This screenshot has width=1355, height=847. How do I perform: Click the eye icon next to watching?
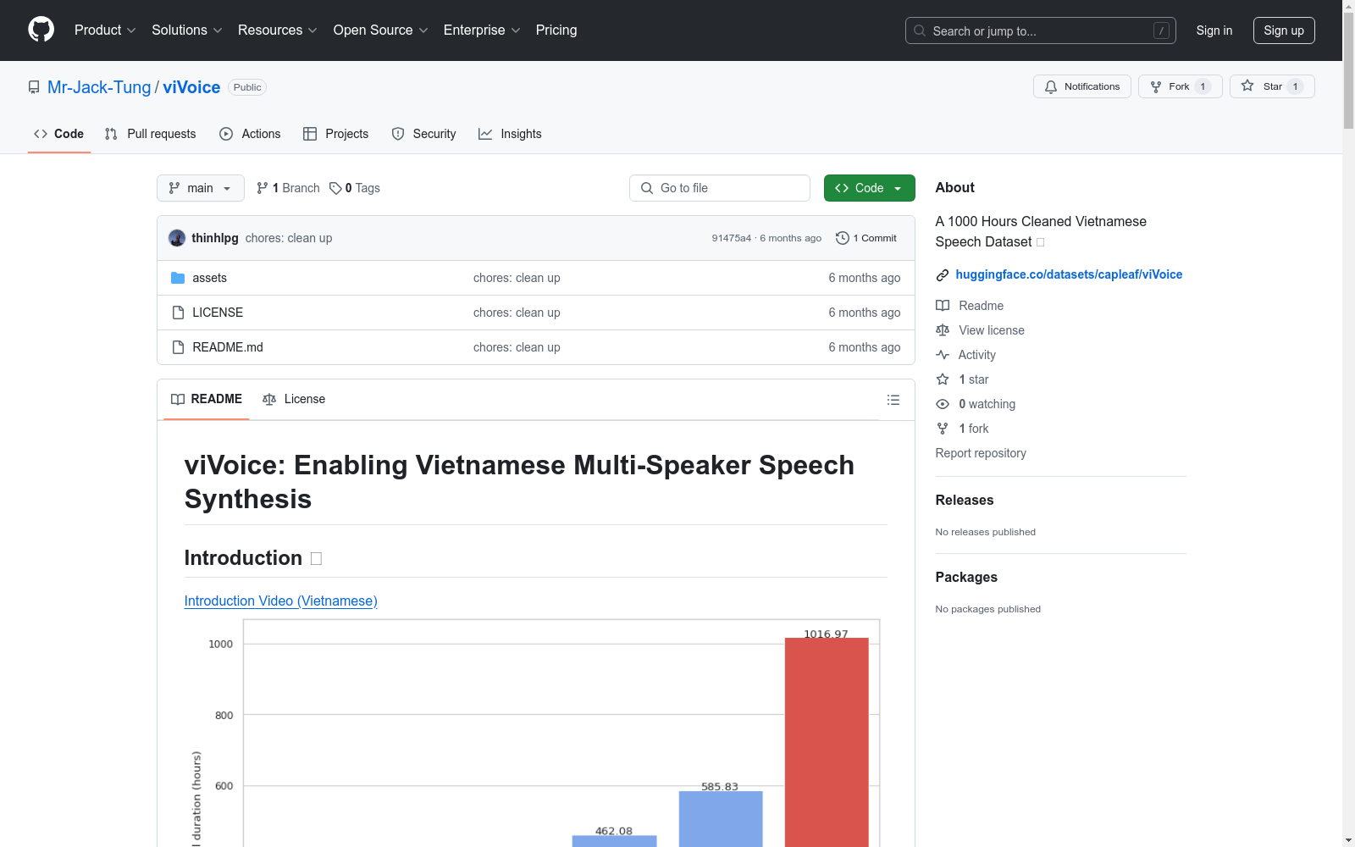point(943,404)
